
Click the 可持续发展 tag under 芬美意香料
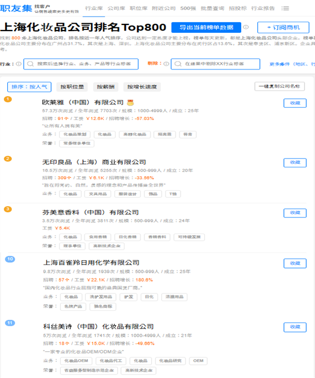[x=189, y=237]
